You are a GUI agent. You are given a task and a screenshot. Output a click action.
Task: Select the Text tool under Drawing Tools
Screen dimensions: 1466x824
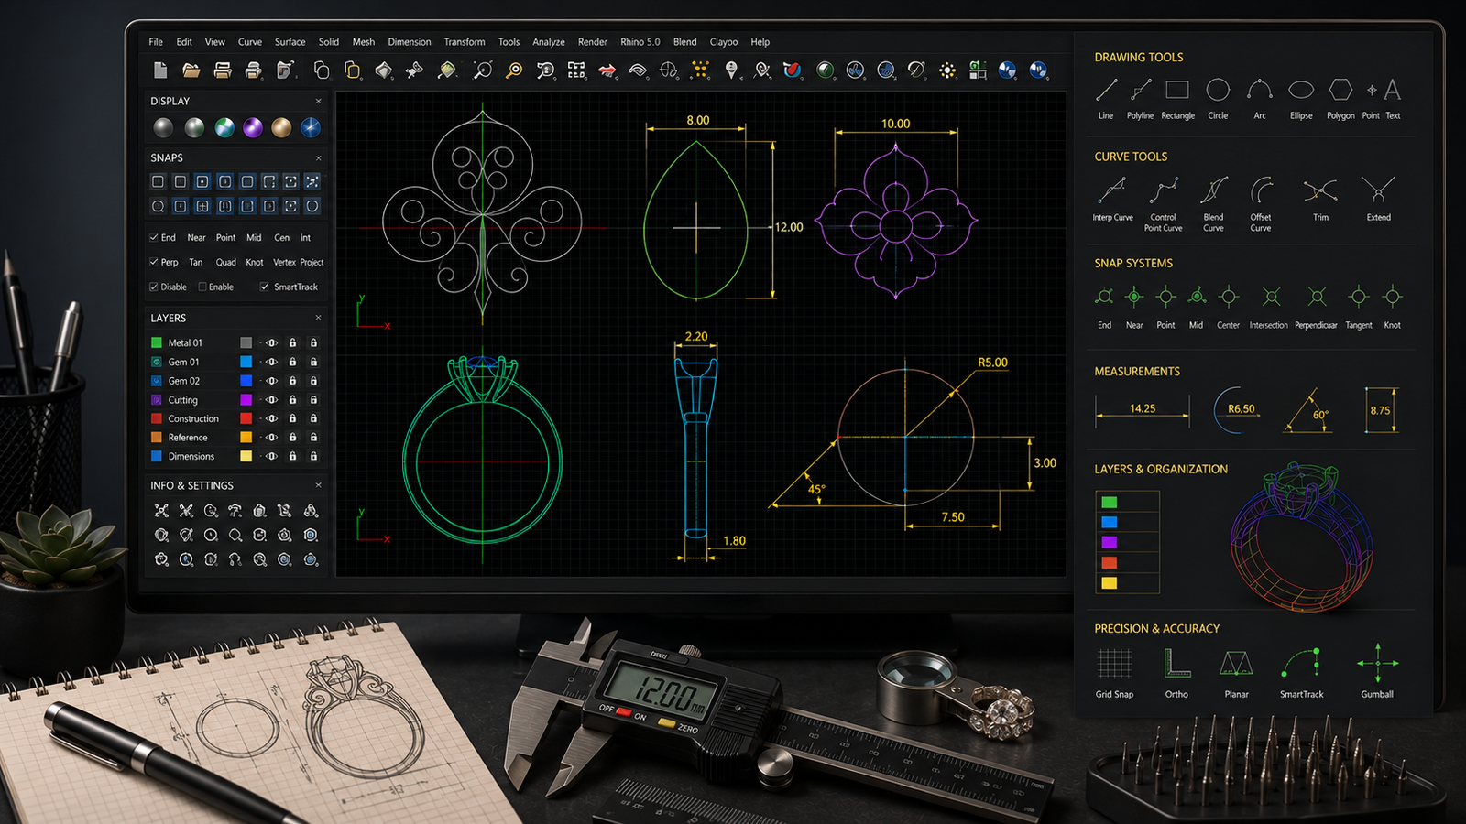click(1393, 90)
